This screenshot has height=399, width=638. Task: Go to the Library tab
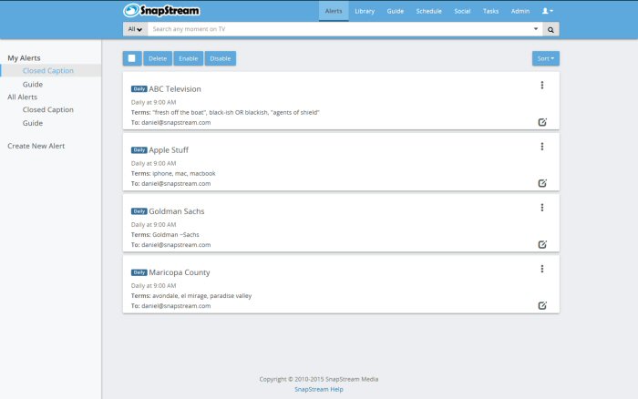point(365,11)
